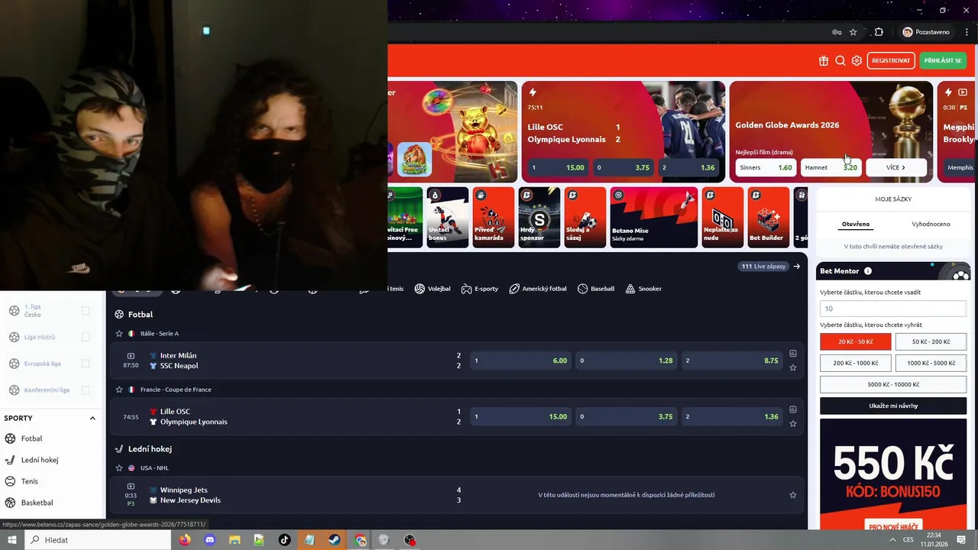Bookmark page with the browser star icon
The height and width of the screenshot is (550, 978).
(853, 32)
